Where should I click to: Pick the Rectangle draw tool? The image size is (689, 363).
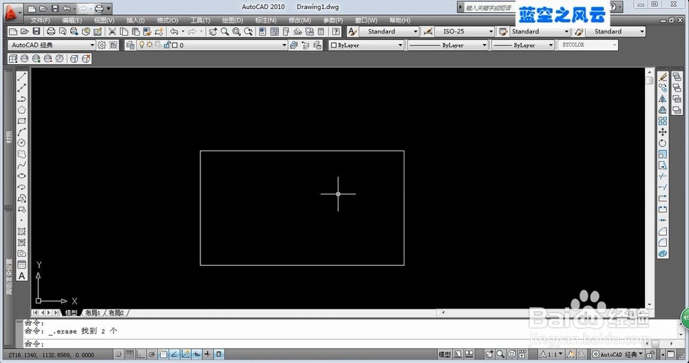pyautogui.click(x=21, y=121)
